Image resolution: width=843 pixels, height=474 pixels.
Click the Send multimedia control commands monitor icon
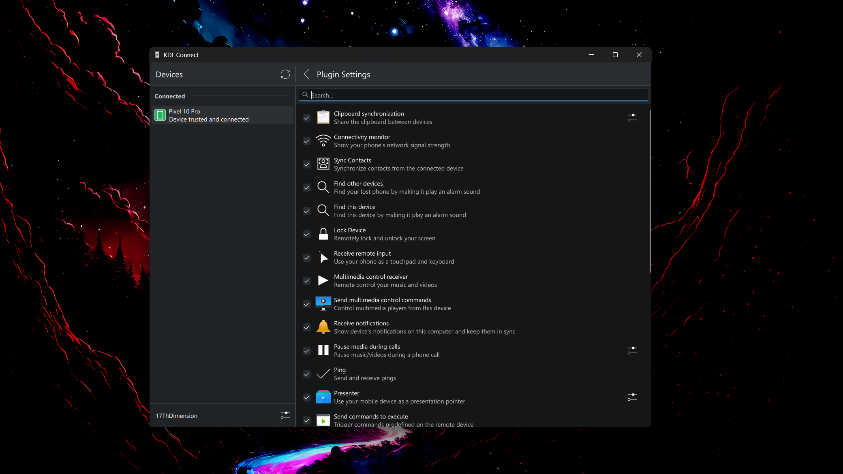[x=323, y=304]
